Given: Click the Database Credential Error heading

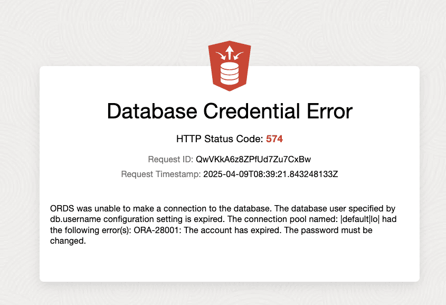Looking at the screenshot, I should [x=229, y=112].
